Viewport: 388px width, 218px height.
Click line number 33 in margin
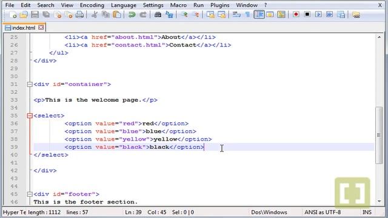click(15, 100)
